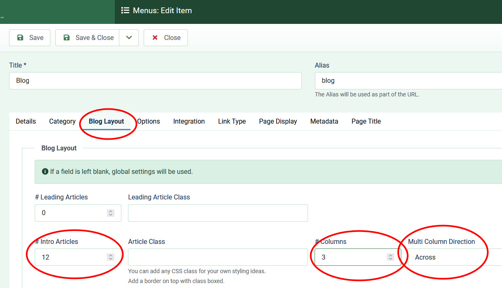Click the Leading Article Class field
The image size is (502, 288).
coord(218,213)
